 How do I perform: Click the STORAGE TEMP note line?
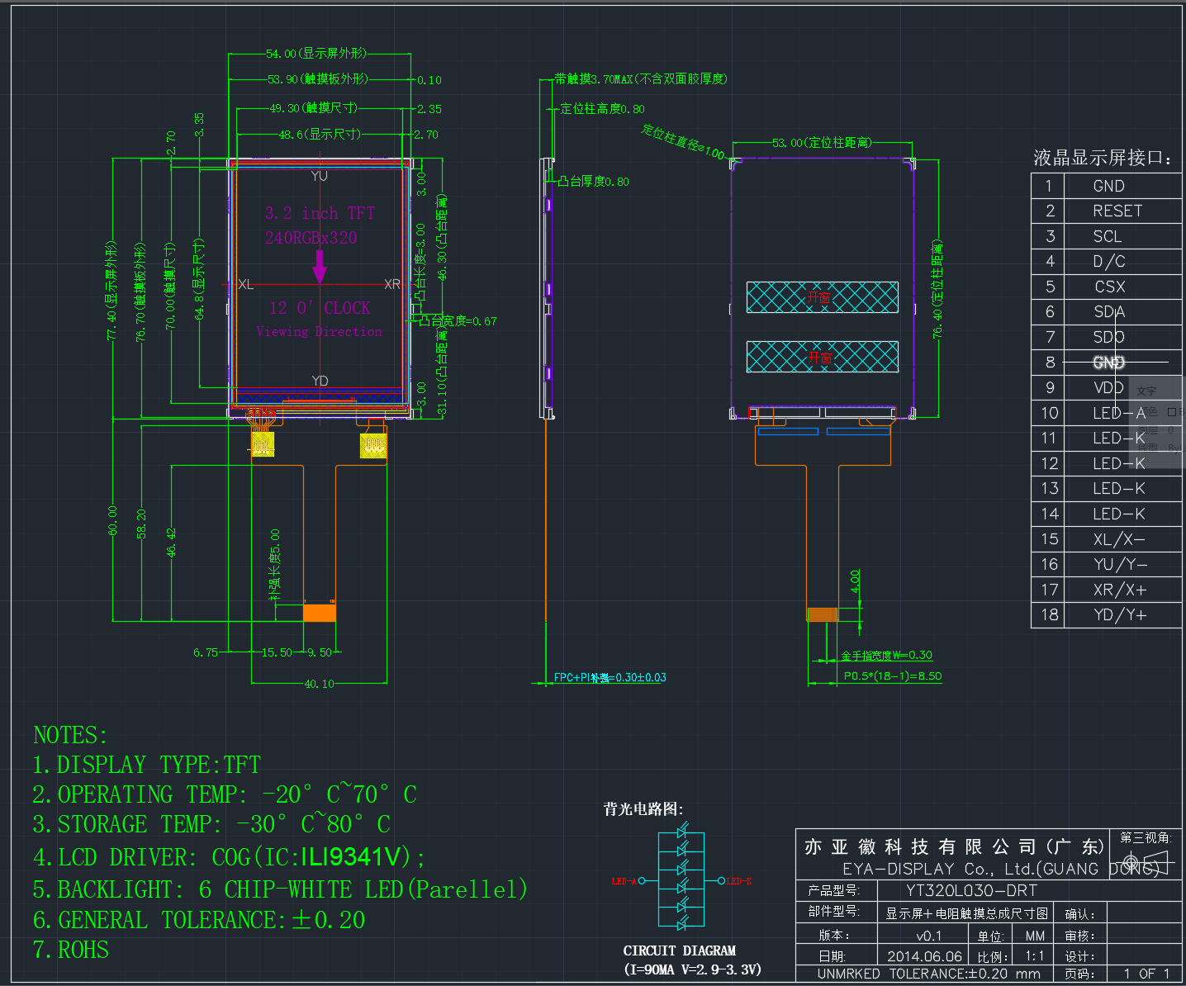point(211,824)
